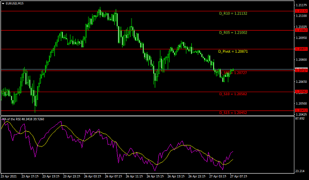
Task: Click the 27 Apr 07:15 time label
Action: (x=239, y=176)
